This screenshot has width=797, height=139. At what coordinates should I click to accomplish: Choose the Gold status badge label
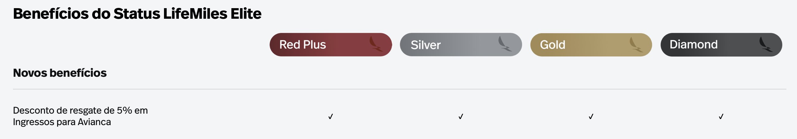coord(553,45)
